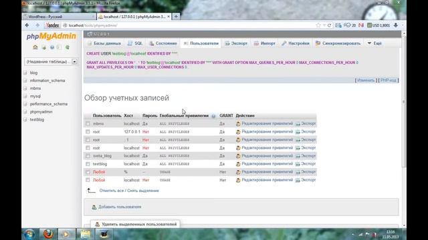Screen dimensions: 428x240
Task: Select the Пользователи tab
Action: [x=201, y=43]
